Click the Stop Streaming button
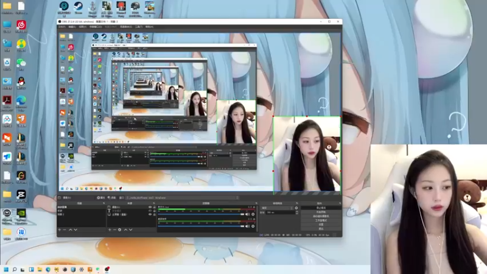 321,208
